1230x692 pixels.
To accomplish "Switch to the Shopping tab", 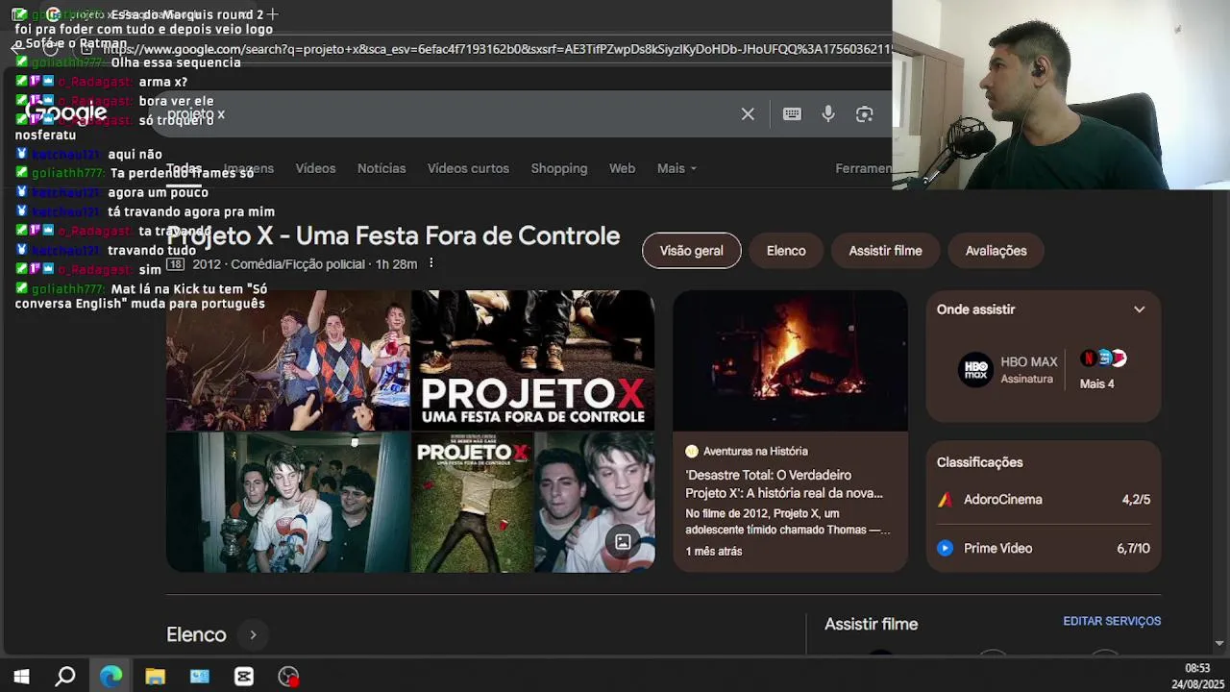I will (558, 168).
